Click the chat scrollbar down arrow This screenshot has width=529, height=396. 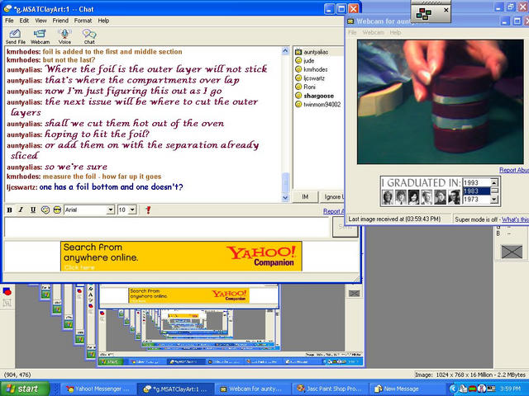(285, 198)
